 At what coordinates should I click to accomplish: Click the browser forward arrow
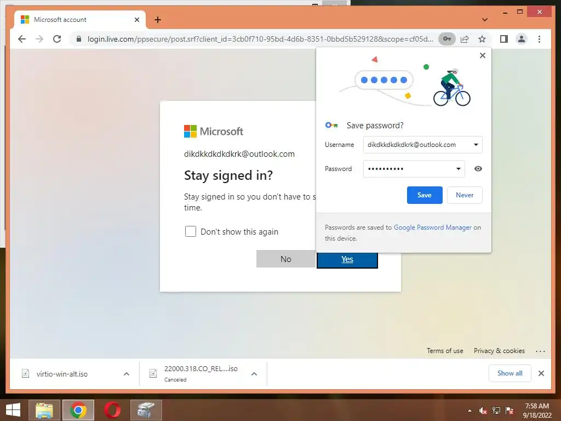[39, 39]
